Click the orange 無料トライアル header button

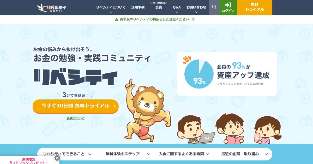coord(255,7)
